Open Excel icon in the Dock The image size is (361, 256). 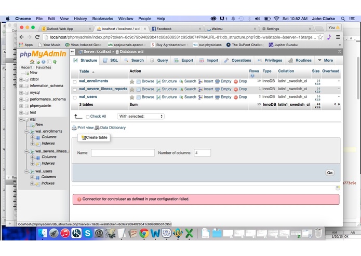[x=189, y=233]
